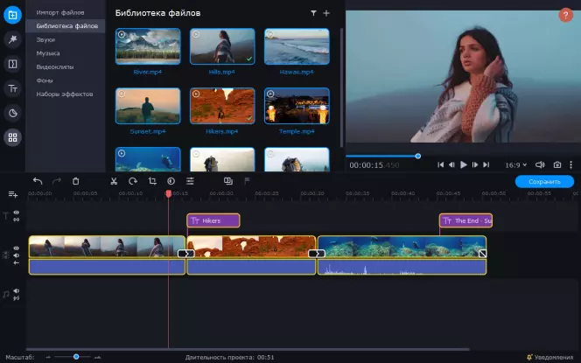Screen dimensions: 581x363
Task: Click the Сохранить button
Action: [544, 182]
